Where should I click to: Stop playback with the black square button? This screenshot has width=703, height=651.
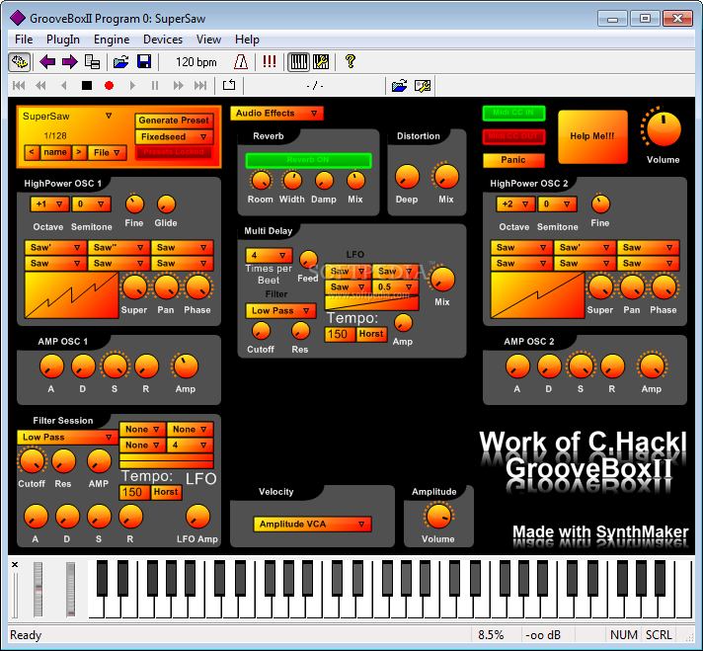pyautogui.click(x=87, y=86)
